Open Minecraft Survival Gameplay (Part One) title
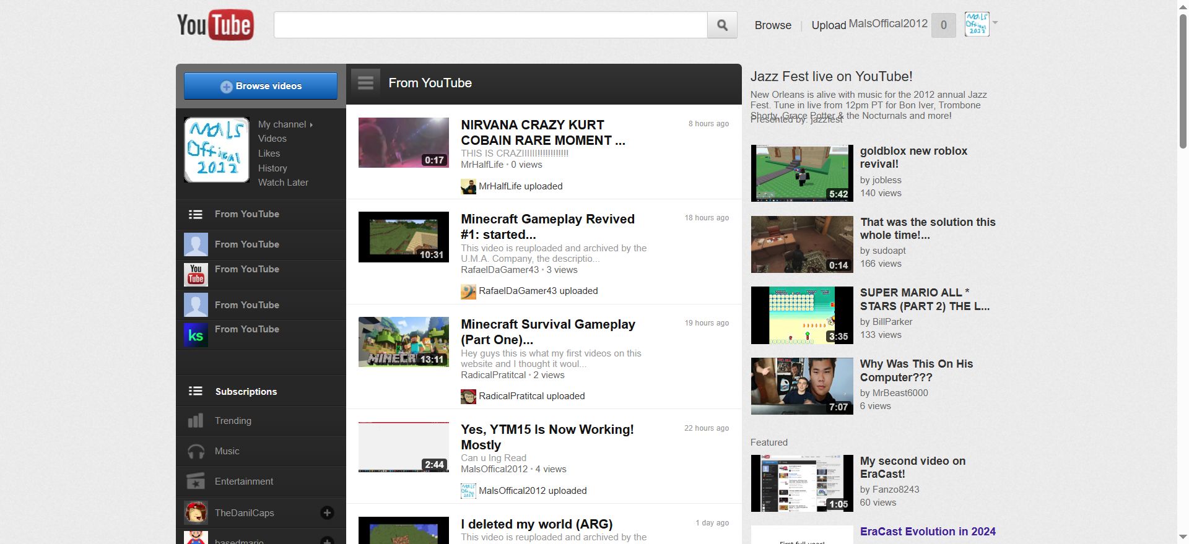The width and height of the screenshot is (1189, 544). tap(548, 332)
